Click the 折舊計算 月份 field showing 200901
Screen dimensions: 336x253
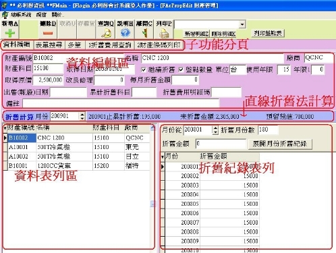65,116
